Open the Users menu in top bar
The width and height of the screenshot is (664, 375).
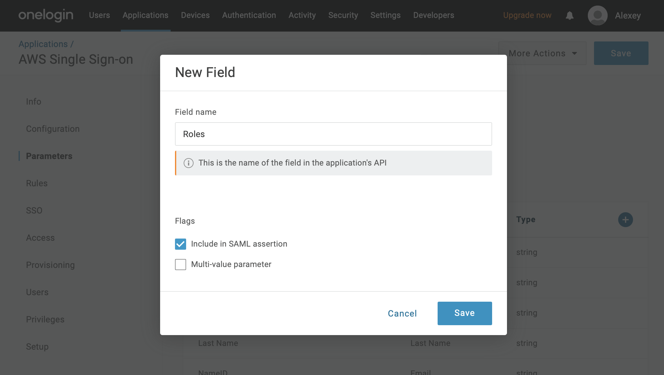tap(99, 15)
